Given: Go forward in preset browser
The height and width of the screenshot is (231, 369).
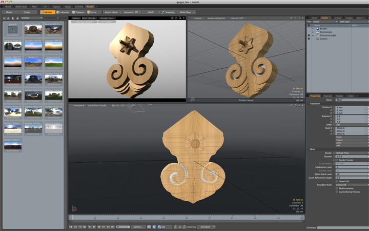Looking at the screenshot, I should pyautogui.click(x=8, y=18).
